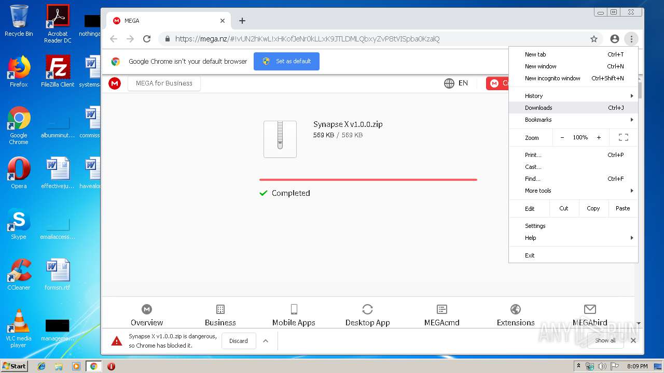Select VLC media player desktop icon
Viewport: 664px width, 373px height.
pyautogui.click(x=19, y=328)
